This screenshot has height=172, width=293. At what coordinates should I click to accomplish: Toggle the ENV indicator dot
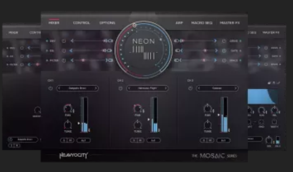click(x=47, y=41)
